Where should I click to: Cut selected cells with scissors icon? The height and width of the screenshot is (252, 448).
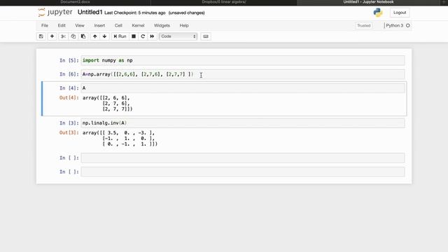pyautogui.click(x=64, y=36)
